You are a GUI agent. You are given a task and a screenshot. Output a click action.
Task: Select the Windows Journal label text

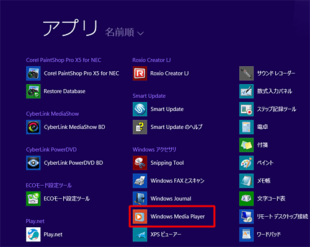(x=171, y=199)
